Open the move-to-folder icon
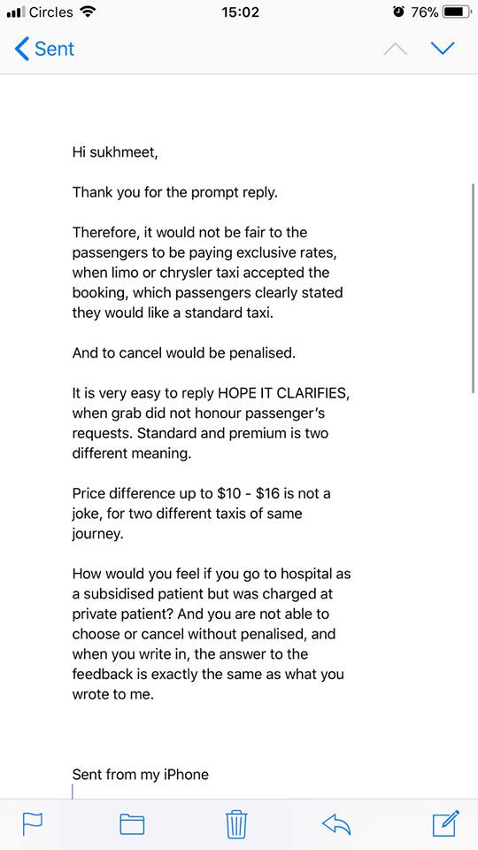The image size is (478, 850). pyautogui.click(x=132, y=824)
